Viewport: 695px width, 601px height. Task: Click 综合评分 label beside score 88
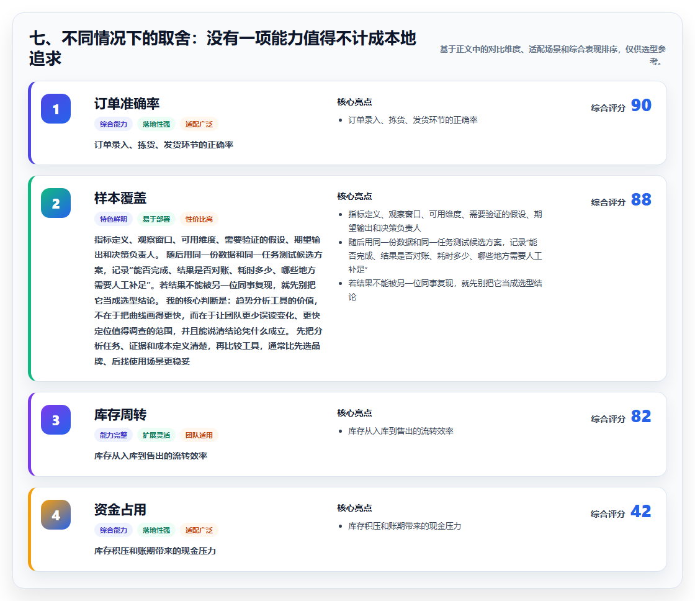(608, 202)
